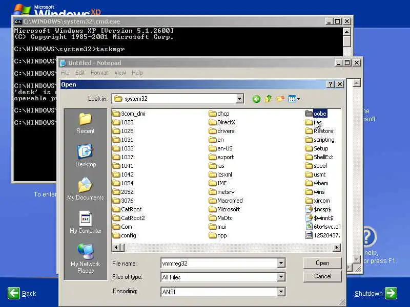
Task: Maximize the cmd.exe window
Action: [x=337, y=21]
